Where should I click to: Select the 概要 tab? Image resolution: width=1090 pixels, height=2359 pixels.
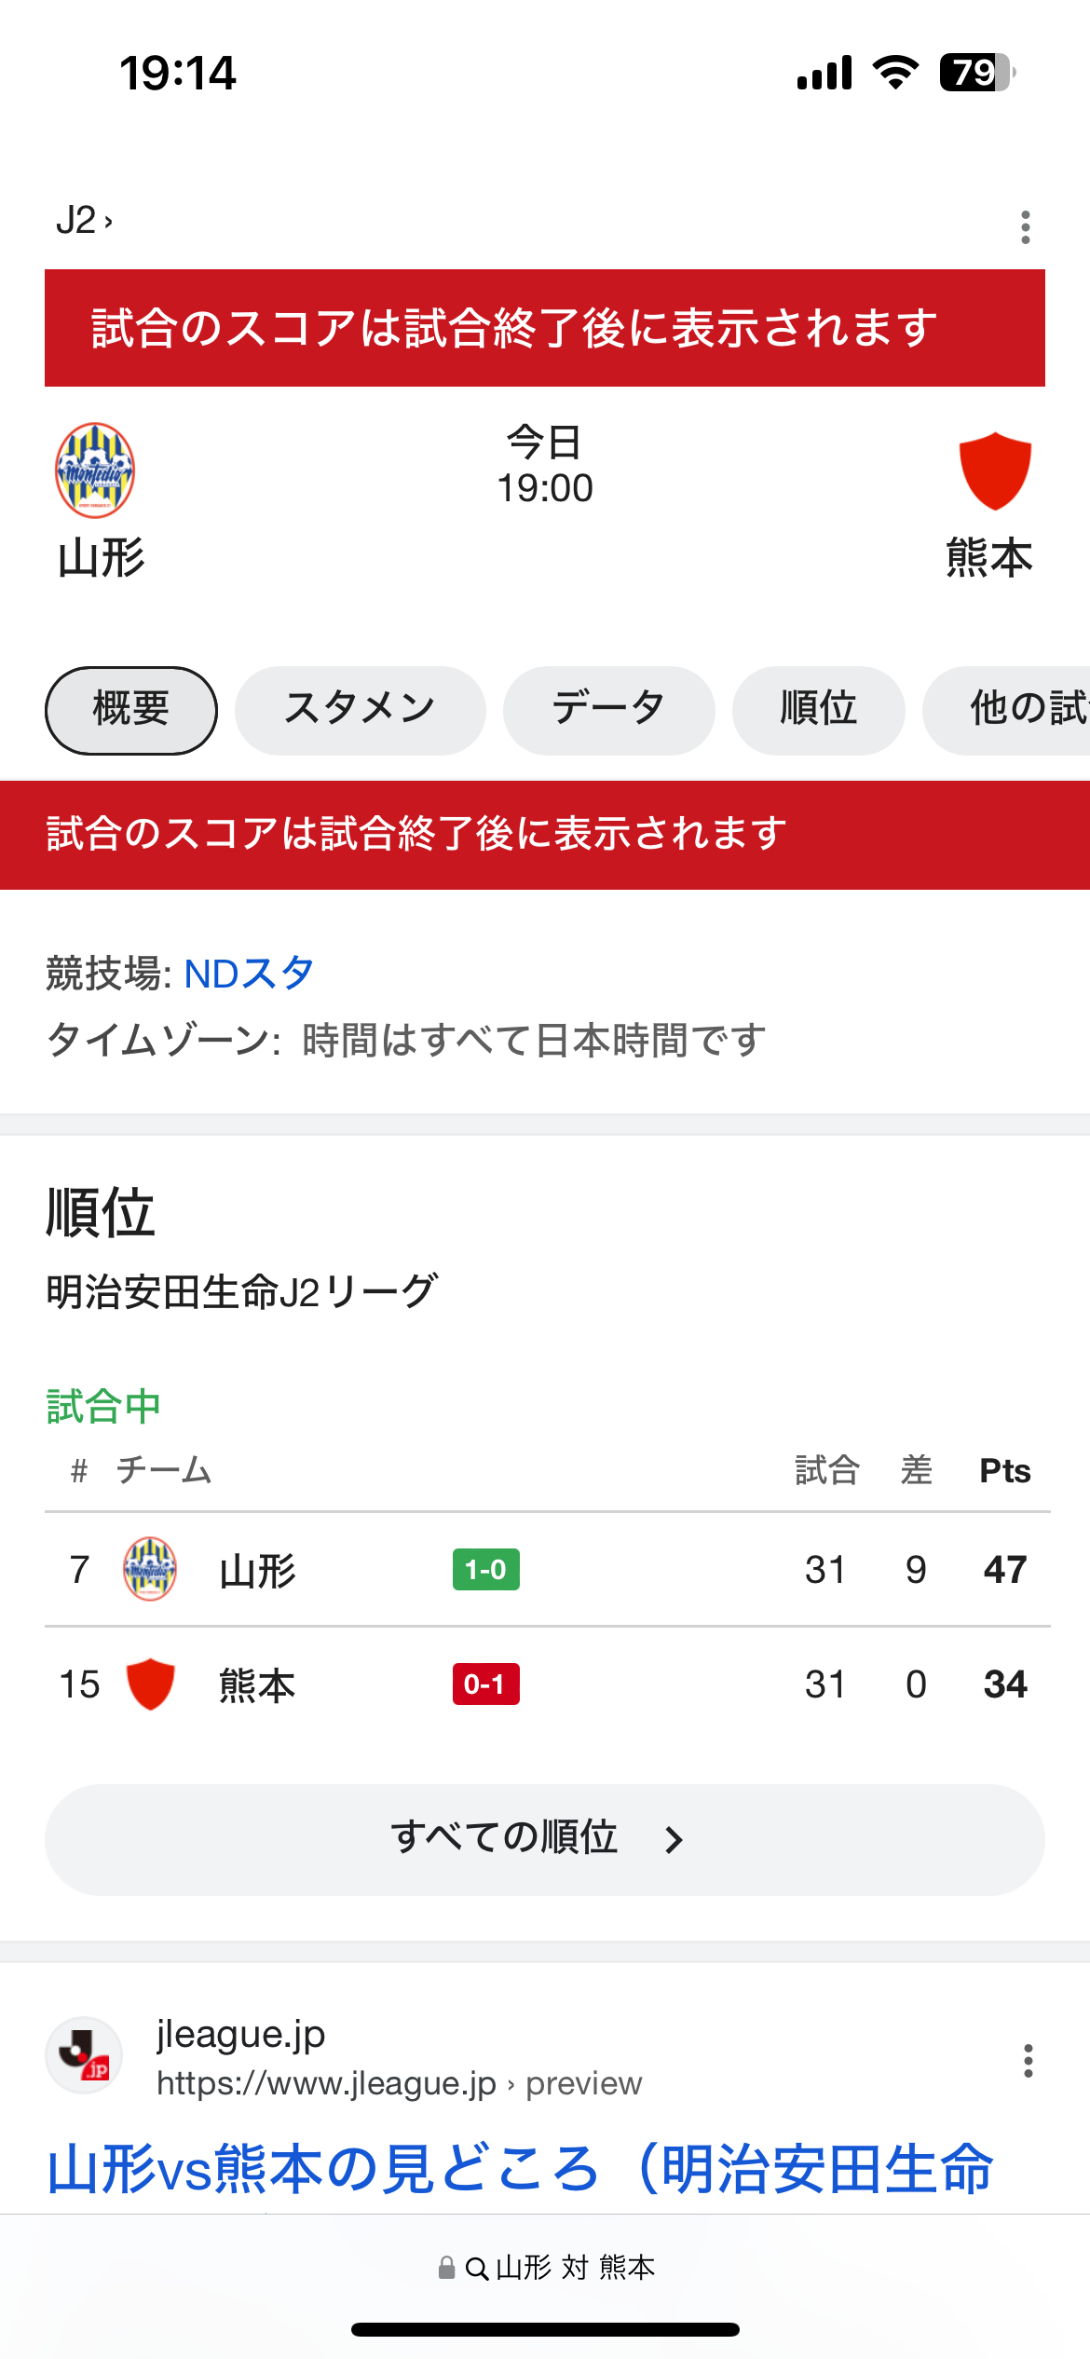pos(131,710)
